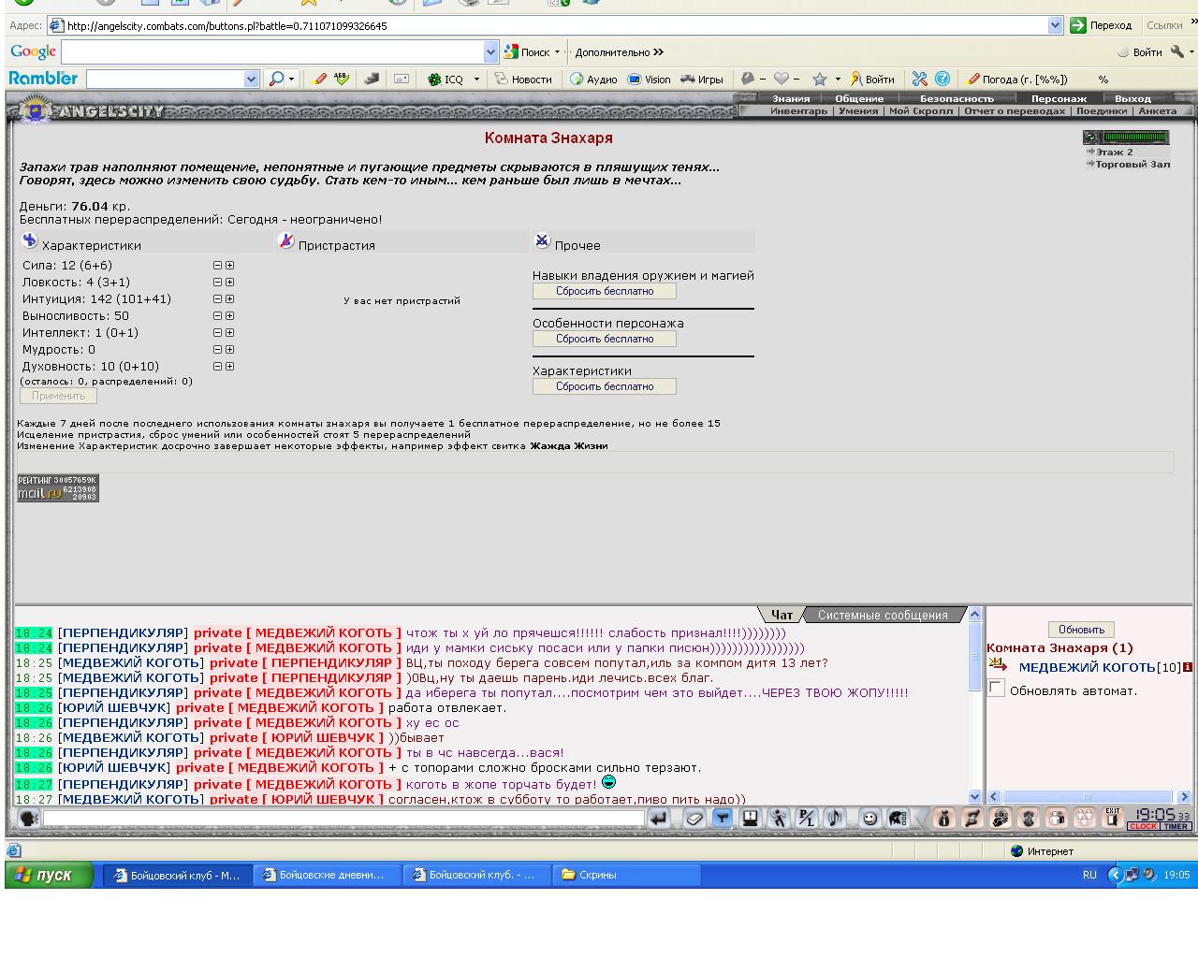Viewport: 1198px width, 958px height.
Task: Decrease Интеллект with its minus button
Action: click(217, 333)
